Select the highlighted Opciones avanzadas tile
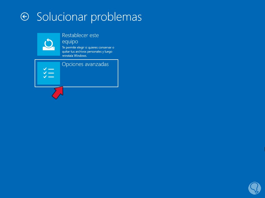 point(76,73)
